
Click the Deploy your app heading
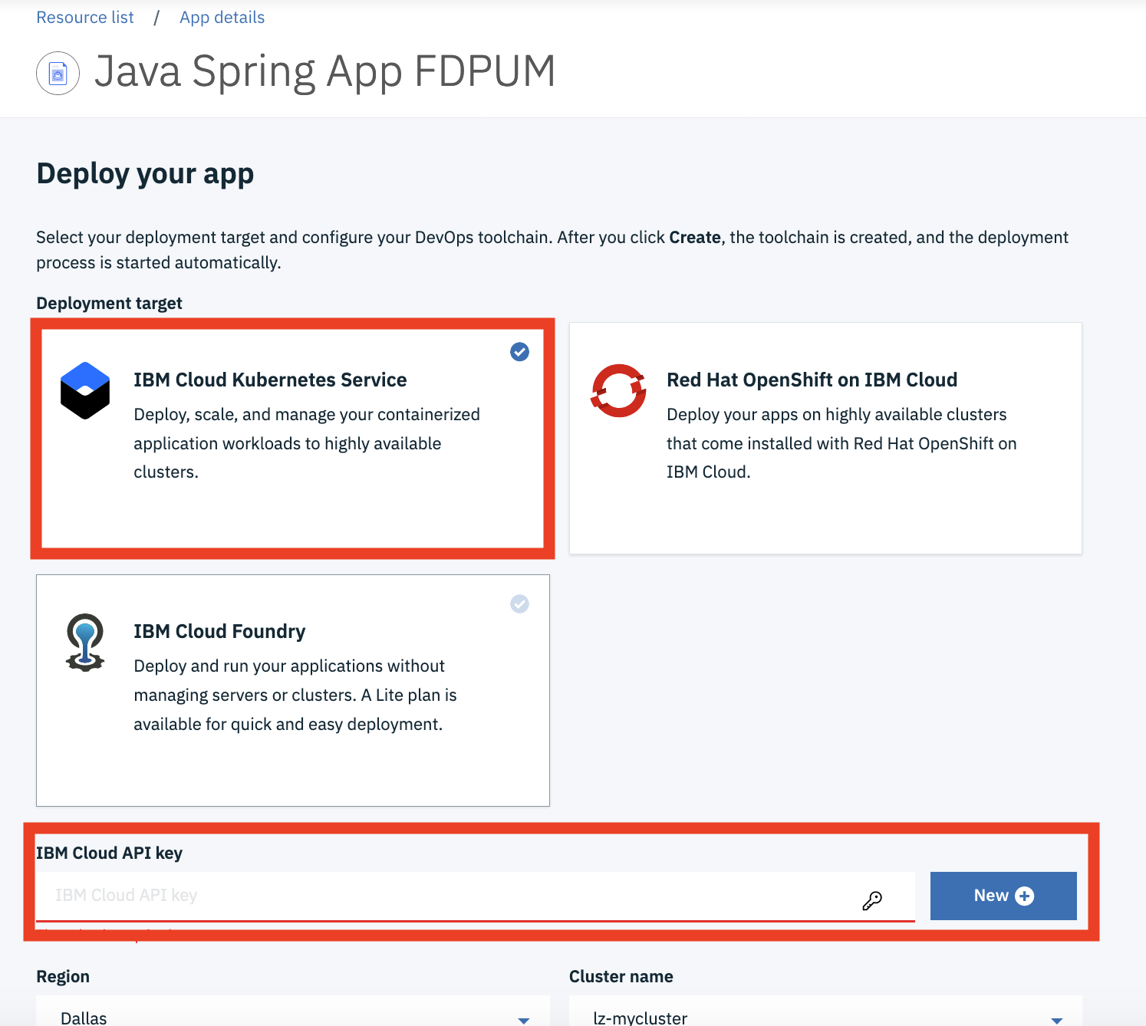point(145,174)
